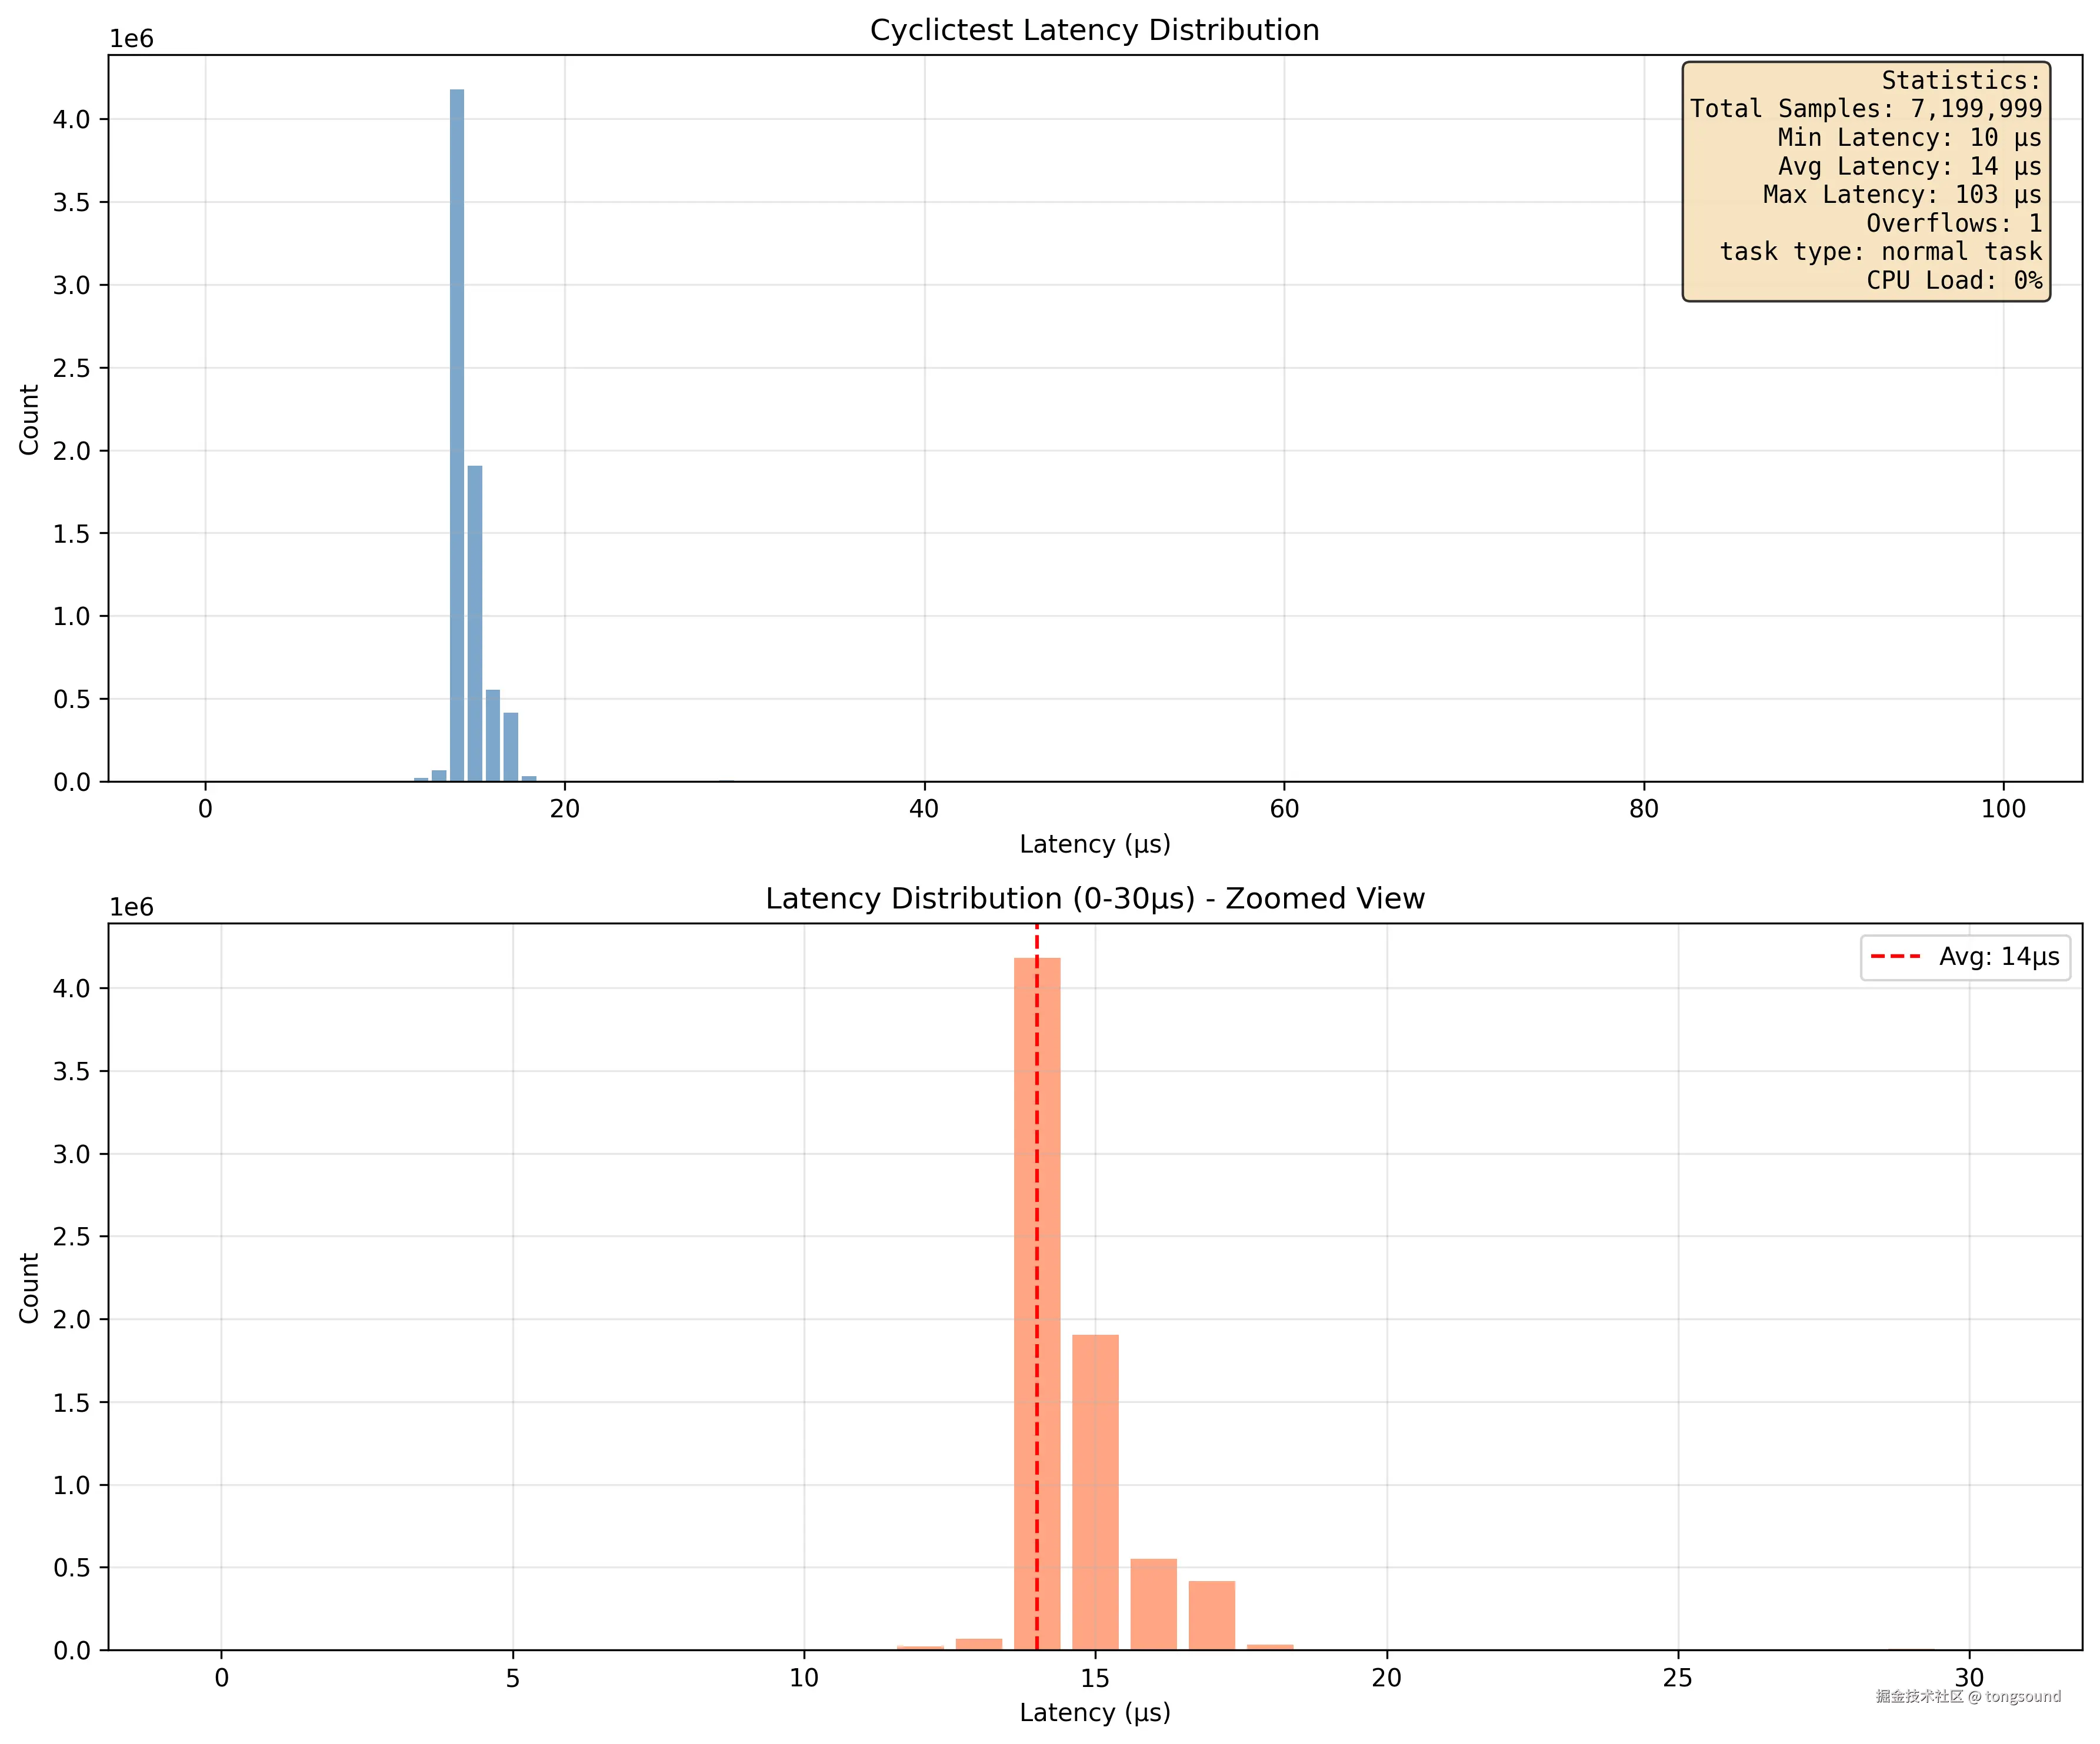
Task: Click the bottom chart's 'Count' axis label
Action: tap(29, 1287)
